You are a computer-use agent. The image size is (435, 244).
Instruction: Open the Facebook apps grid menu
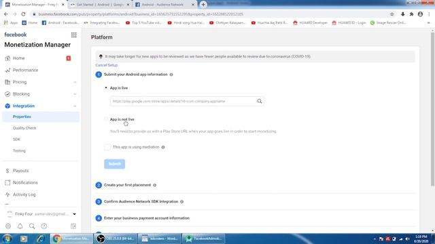coord(74,35)
